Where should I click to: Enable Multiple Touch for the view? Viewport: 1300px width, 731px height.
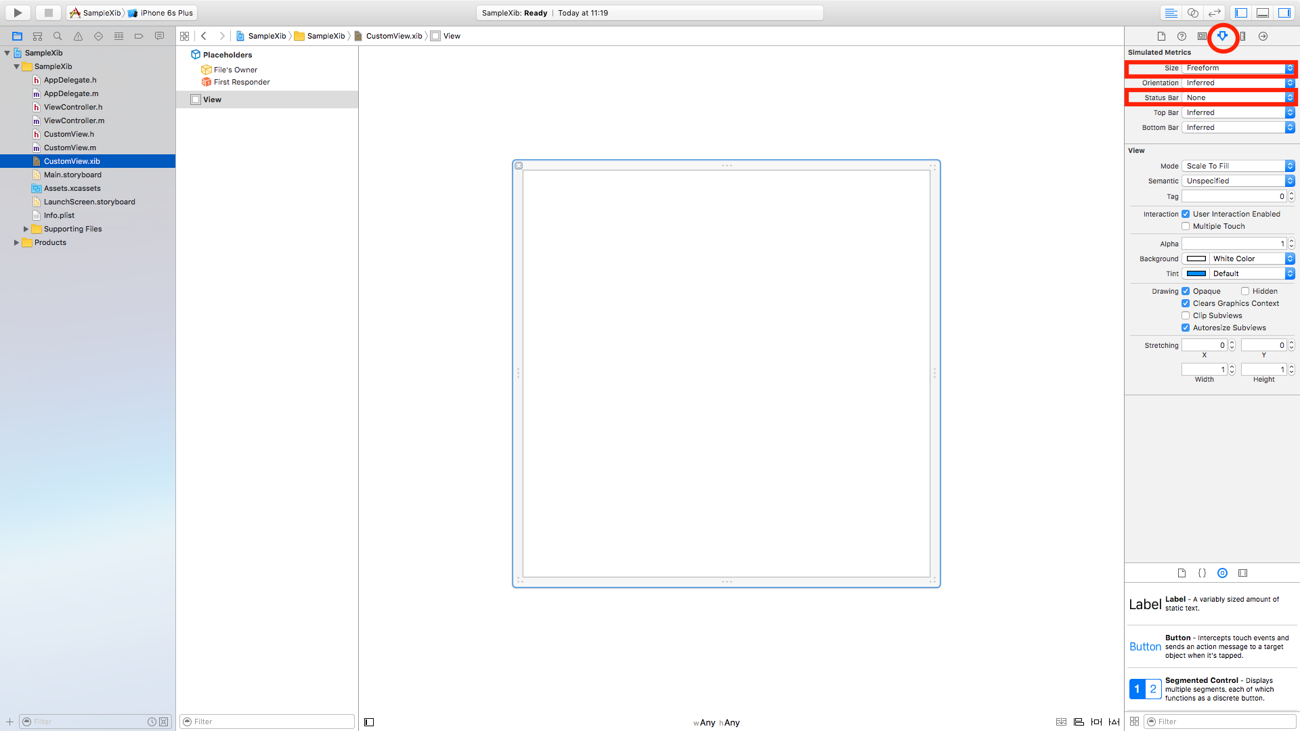tap(1186, 226)
